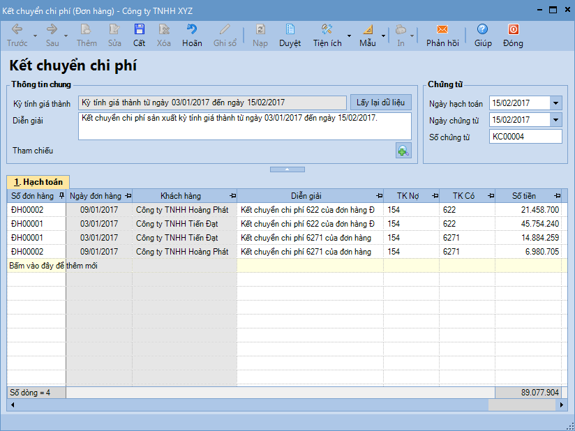Screen dimensions: 575x431
Task: Select the Hạch toán tab
Action: tap(36, 182)
